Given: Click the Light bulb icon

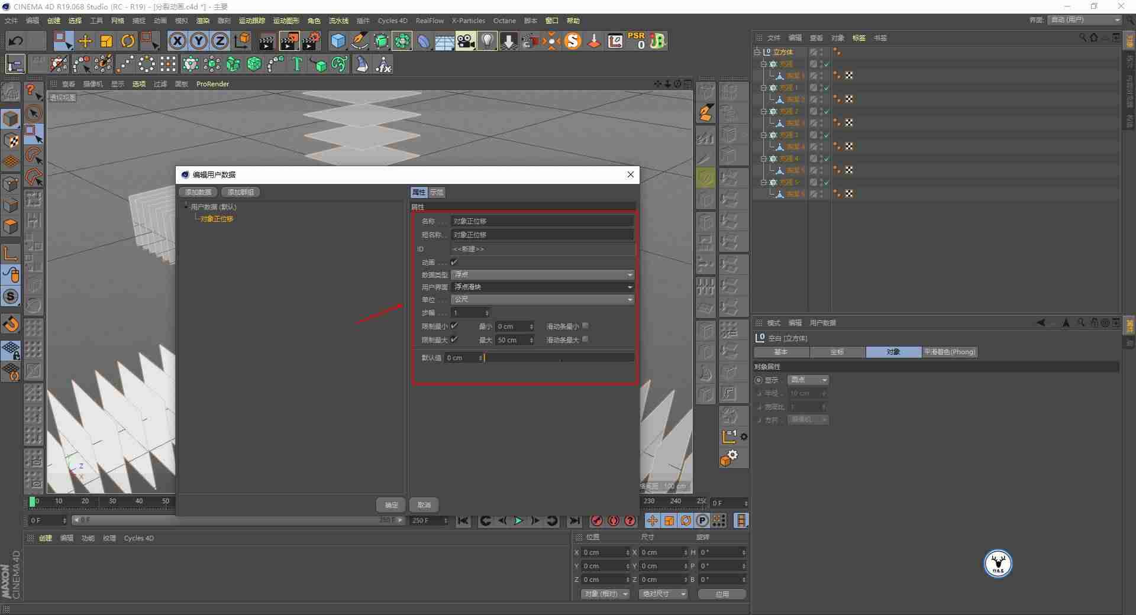Looking at the screenshot, I should [x=487, y=41].
